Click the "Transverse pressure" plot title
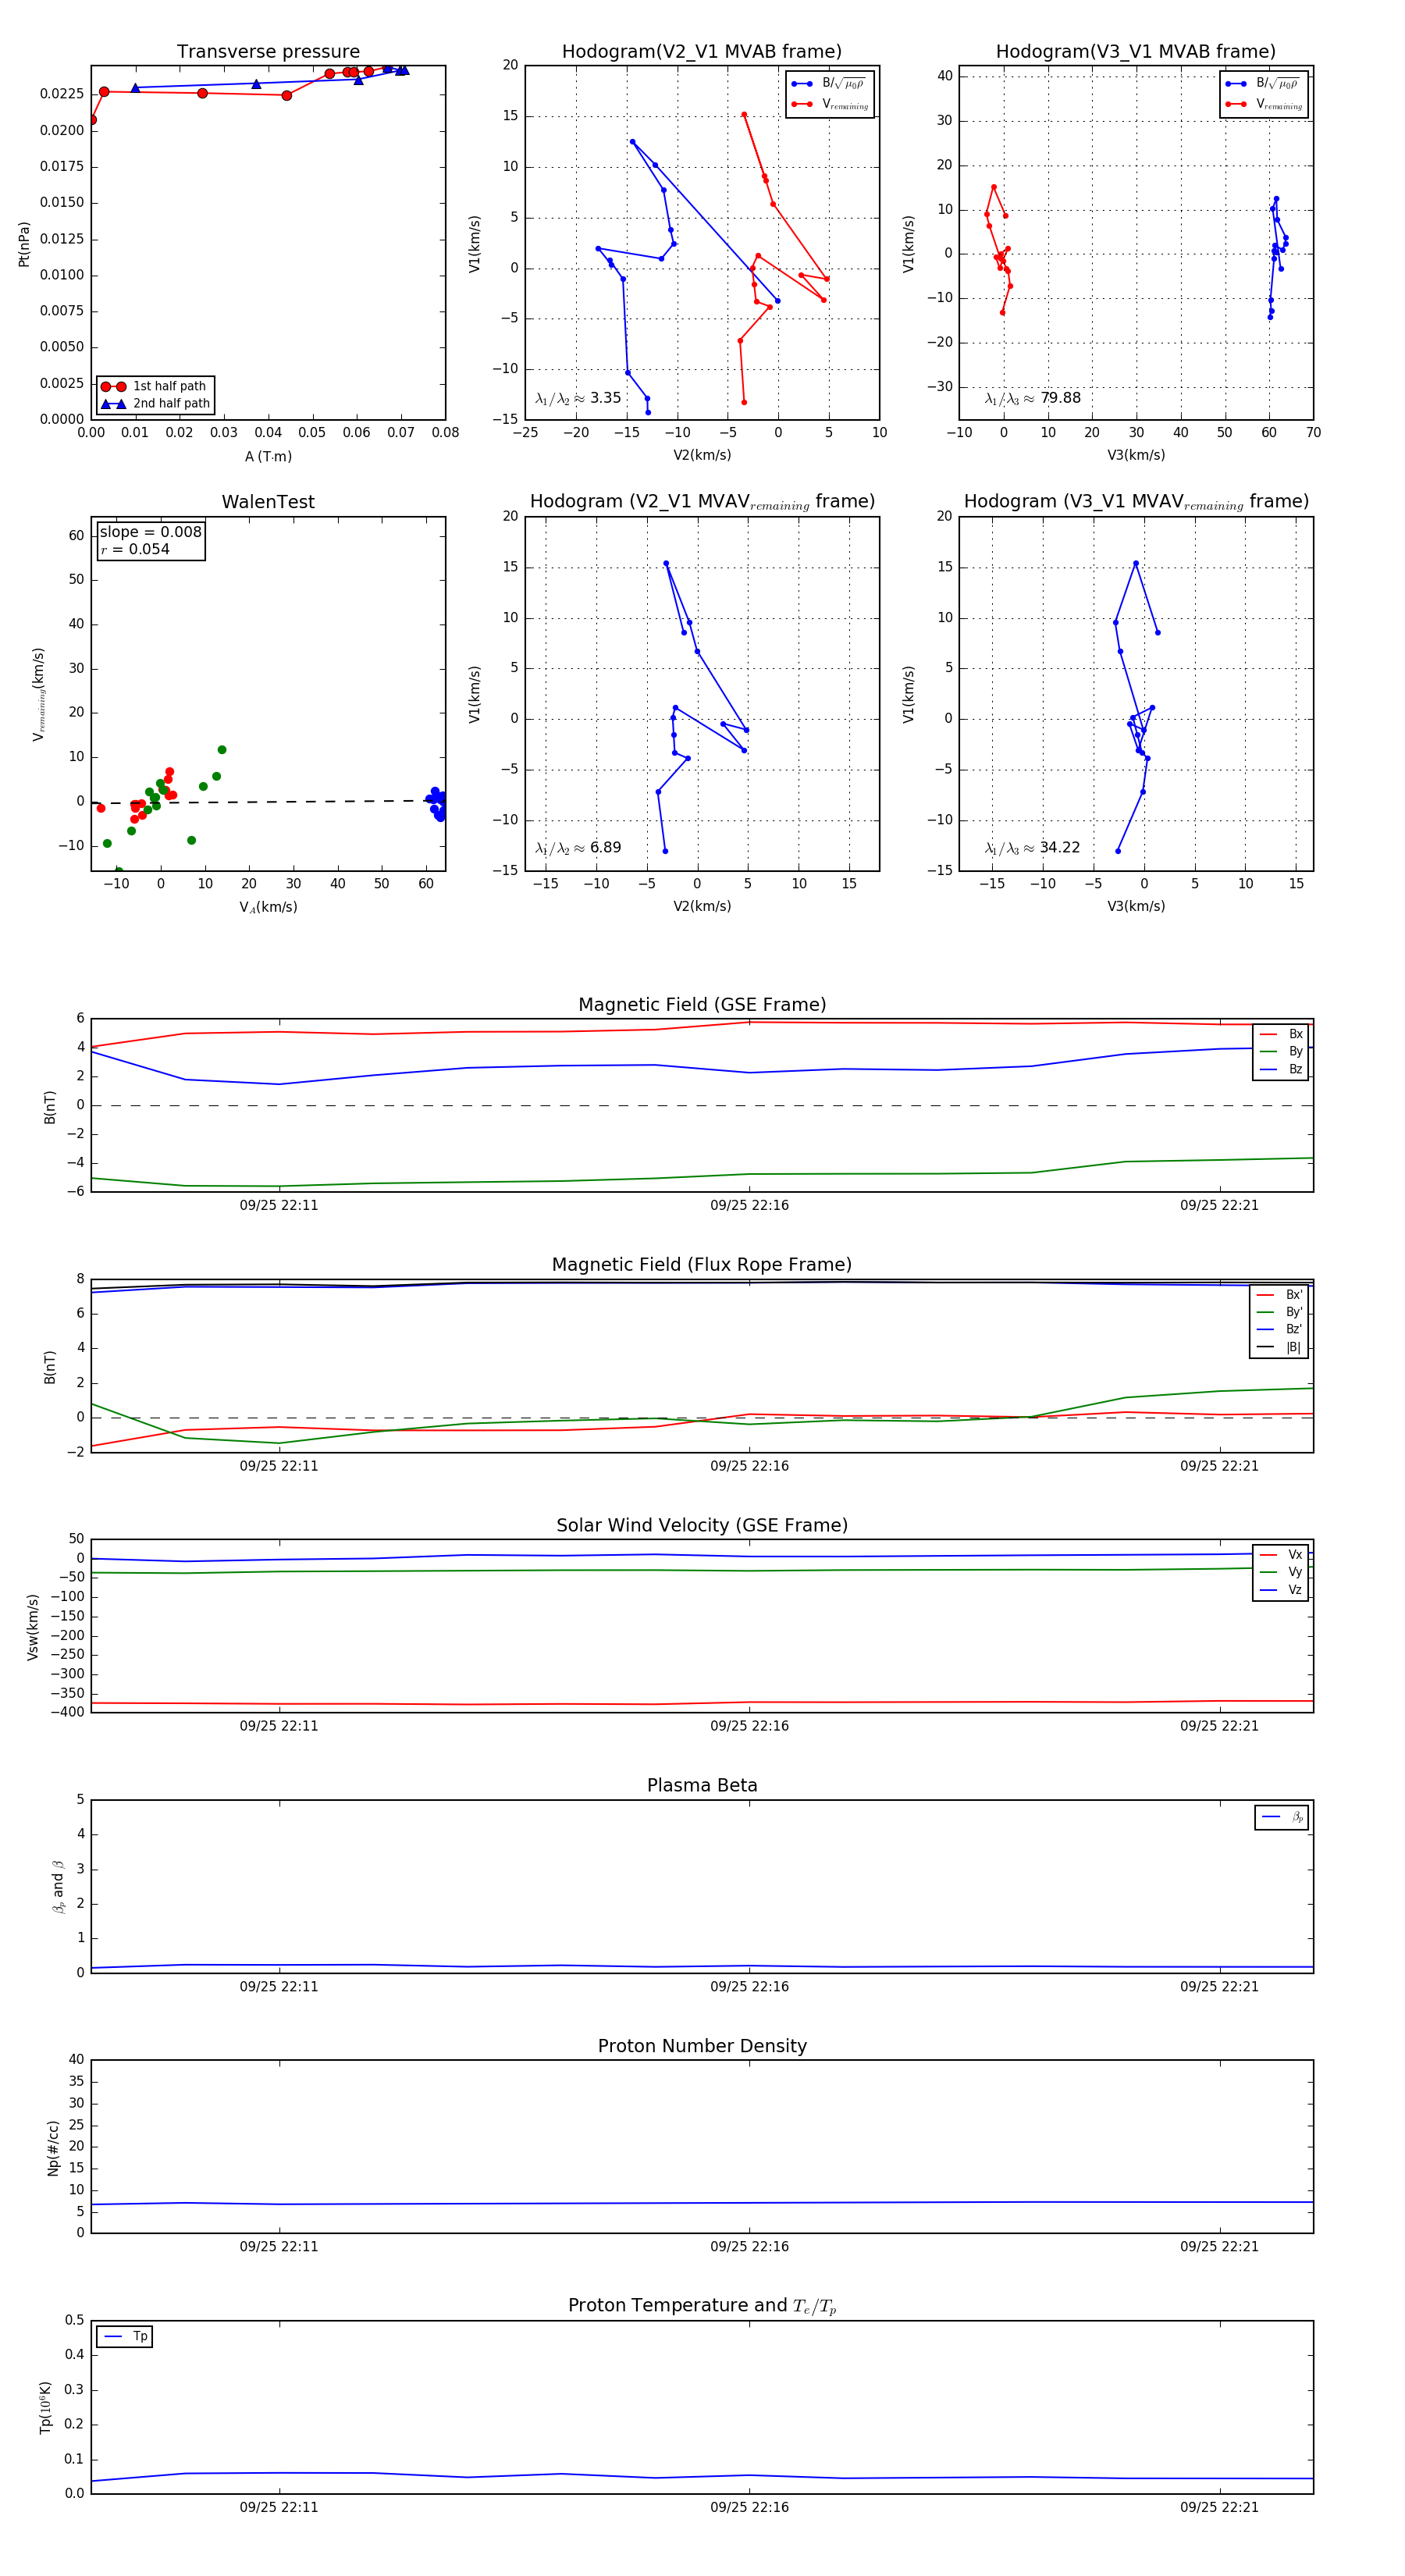1405x2576 pixels. point(268,52)
